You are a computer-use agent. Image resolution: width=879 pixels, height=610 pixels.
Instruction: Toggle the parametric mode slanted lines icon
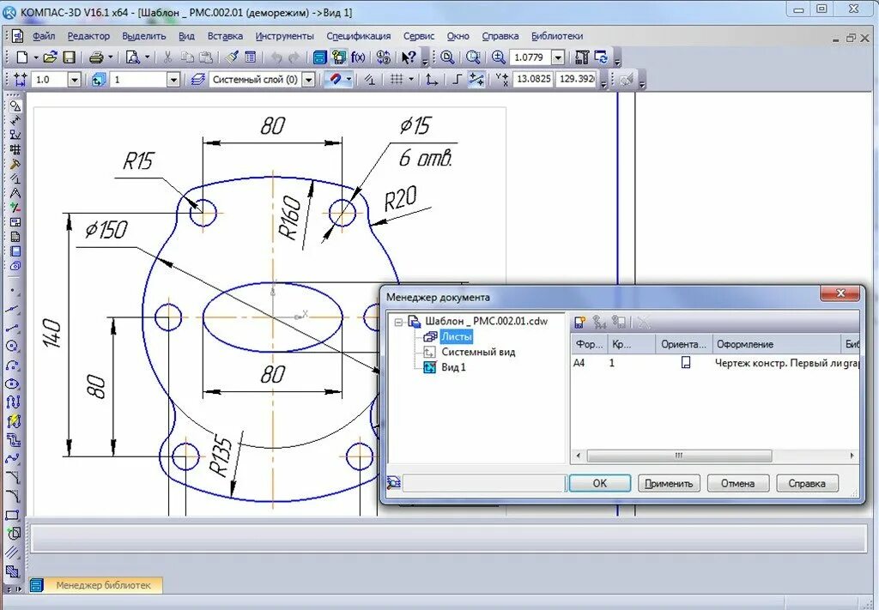click(x=370, y=80)
